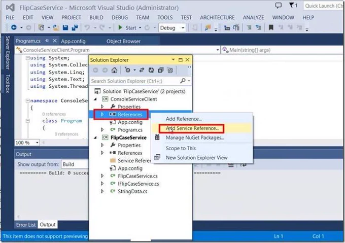Screen dimensions: 345x243
Task: Click the comment-out lines toolbar icon
Action: tap(249, 27)
